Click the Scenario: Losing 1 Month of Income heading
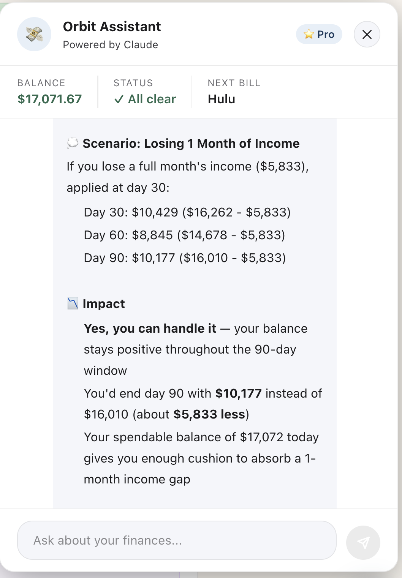This screenshot has height=578, width=402. [x=191, y=144]
